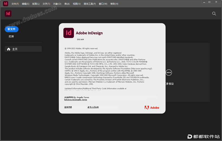
Task: Open the 窗口(W) menu
Action: point(103,4)
